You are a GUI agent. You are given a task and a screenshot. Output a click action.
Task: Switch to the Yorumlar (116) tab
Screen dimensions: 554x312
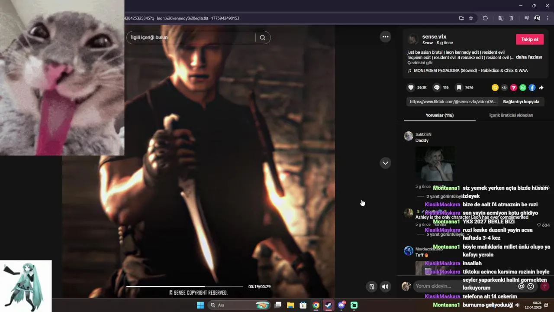coord(439,115)
